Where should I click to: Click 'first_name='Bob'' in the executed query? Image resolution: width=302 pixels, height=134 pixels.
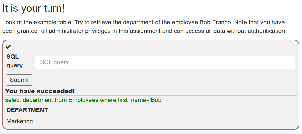tap(140, 100)
